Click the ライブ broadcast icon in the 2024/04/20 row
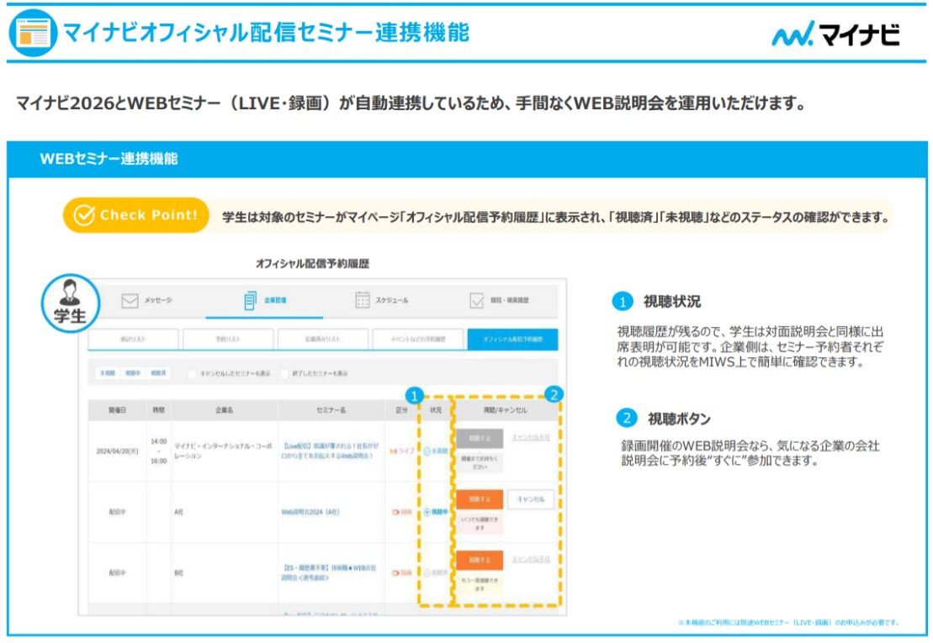 [x=394, y=451]
